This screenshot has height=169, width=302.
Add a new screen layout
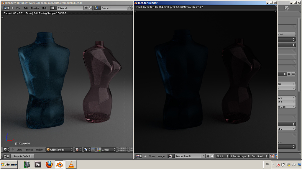86,8
